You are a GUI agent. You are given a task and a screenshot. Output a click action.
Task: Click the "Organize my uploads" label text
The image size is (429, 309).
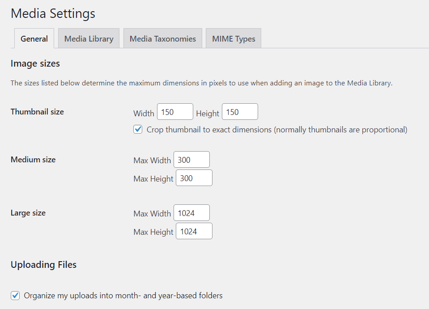click(123, 296)
